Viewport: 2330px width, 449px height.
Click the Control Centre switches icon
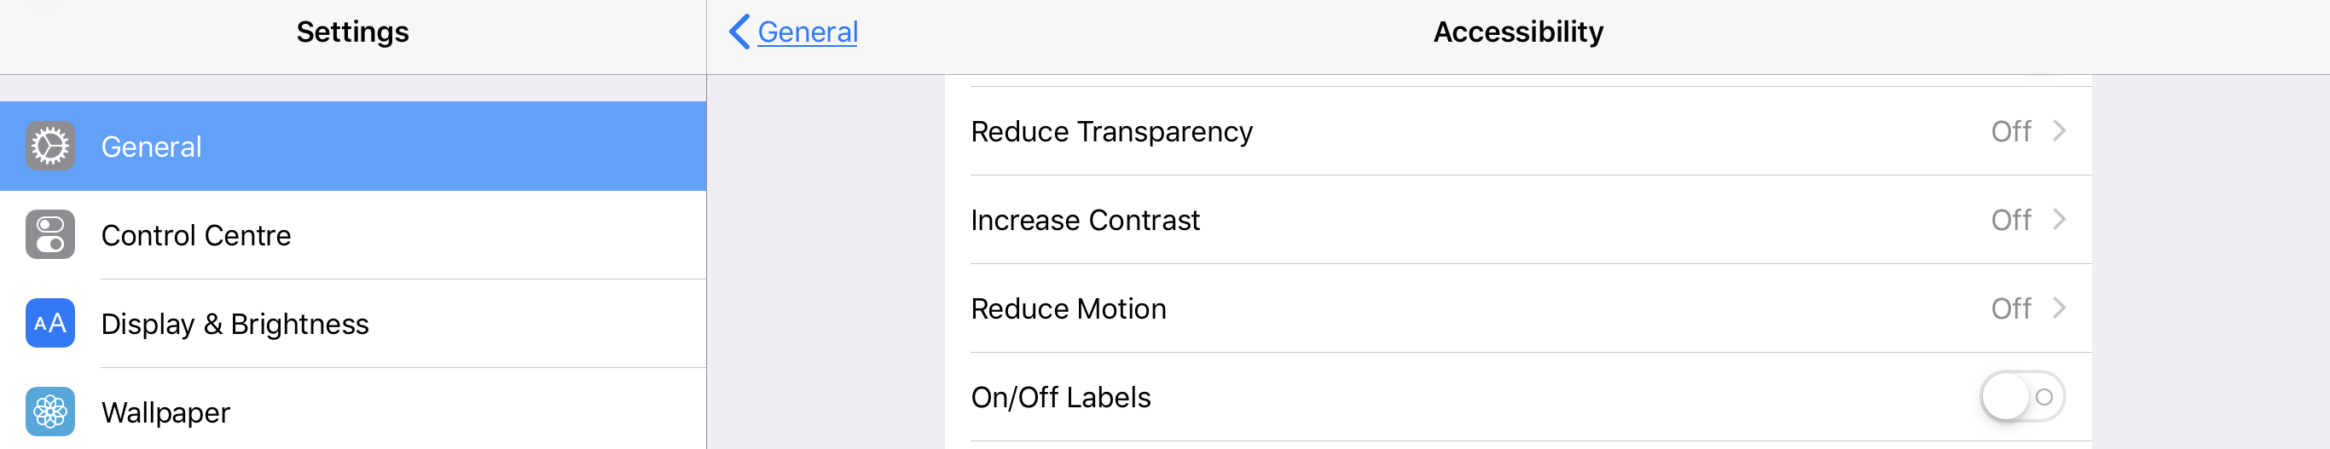49,234
